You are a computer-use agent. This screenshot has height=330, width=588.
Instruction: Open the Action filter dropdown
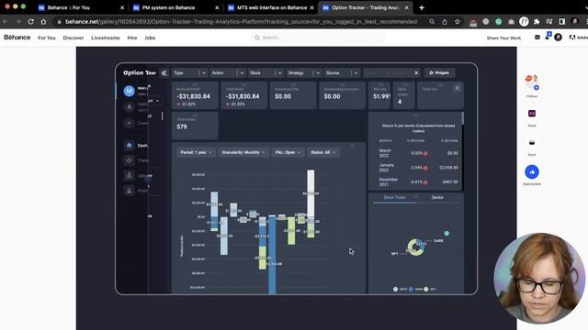(227, 73)
